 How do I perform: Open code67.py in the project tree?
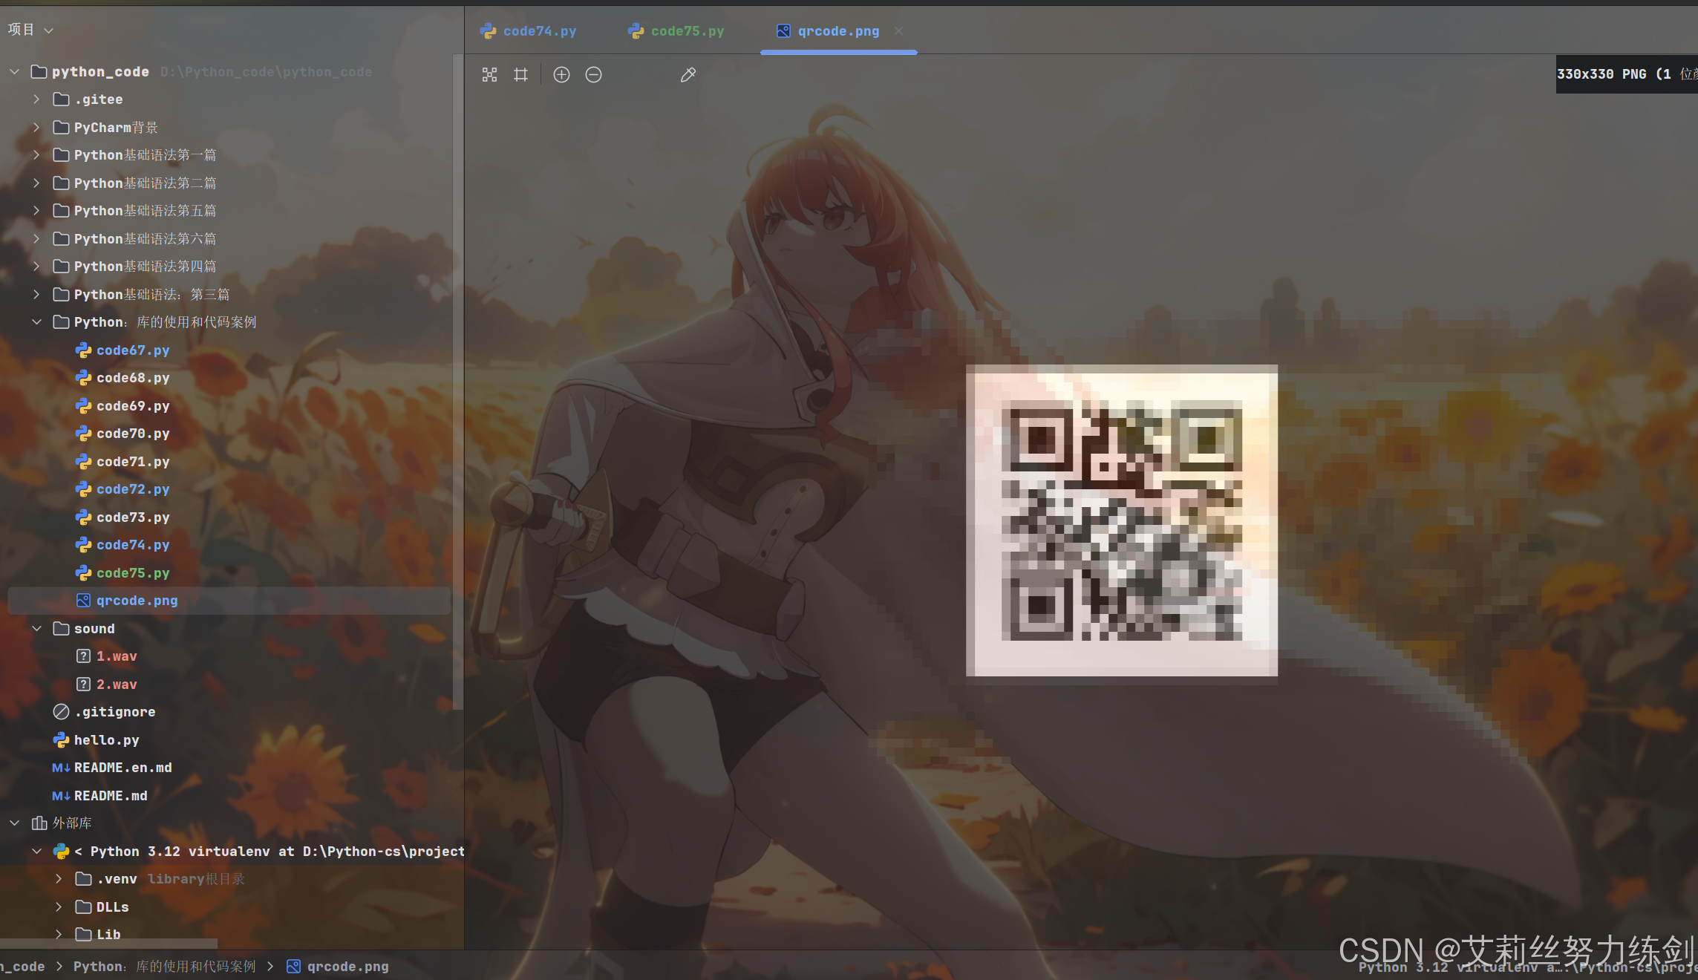(133, 350)
